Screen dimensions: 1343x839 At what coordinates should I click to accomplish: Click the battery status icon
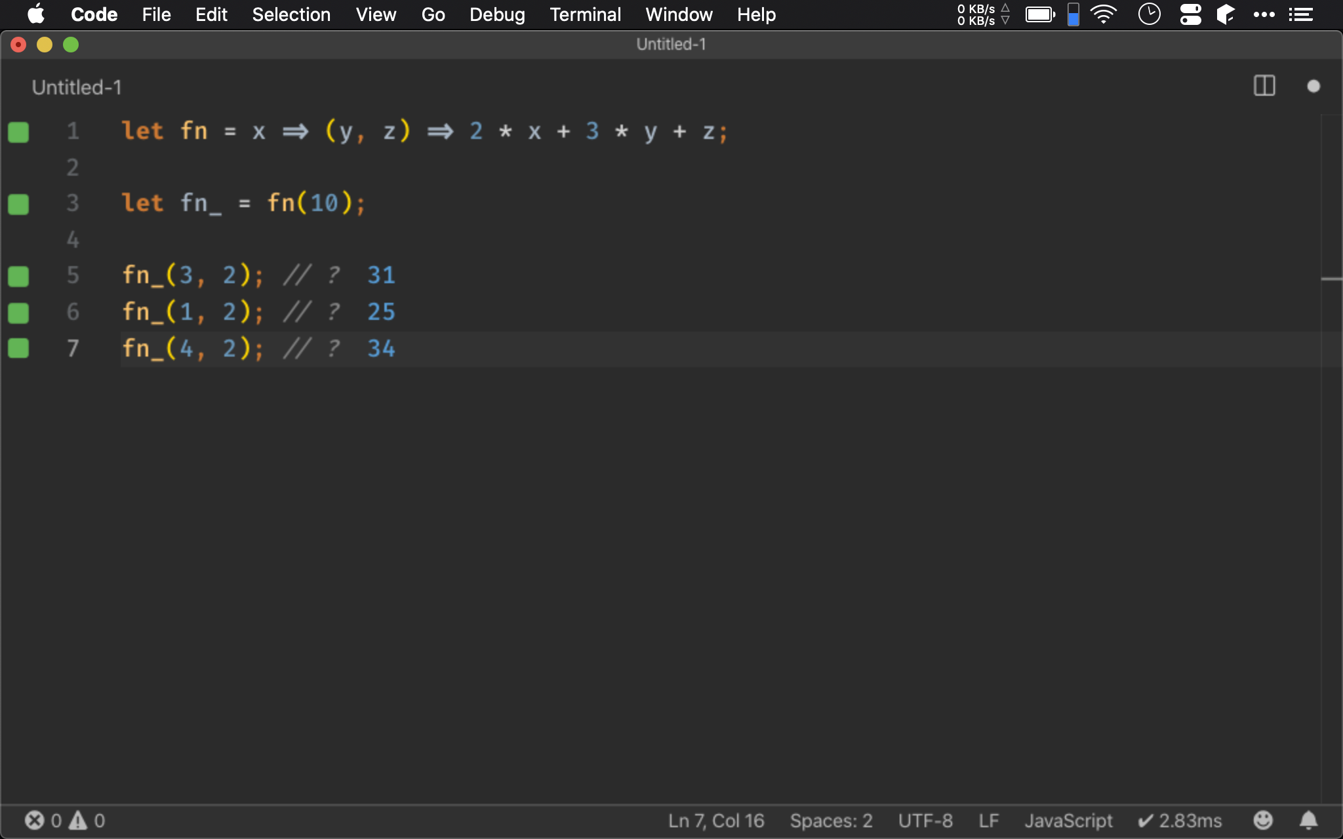pyautogui.click(x=1040, y=14)
